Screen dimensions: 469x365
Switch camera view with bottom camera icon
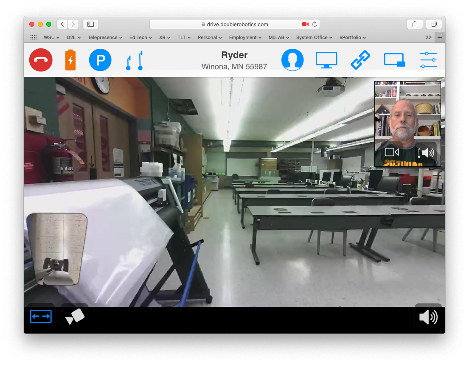click(75, 317)
